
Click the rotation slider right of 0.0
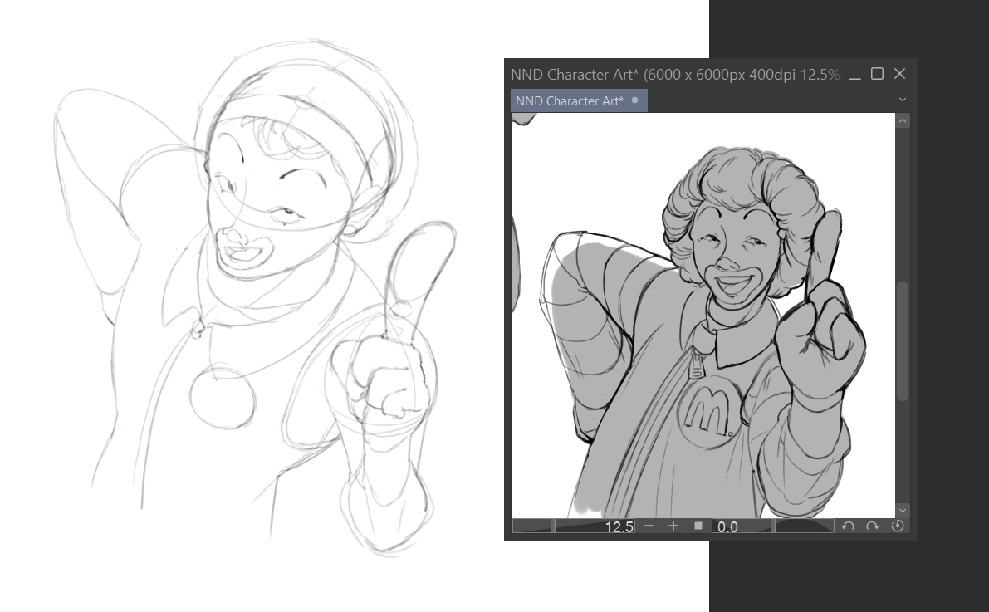pos(803,526)
